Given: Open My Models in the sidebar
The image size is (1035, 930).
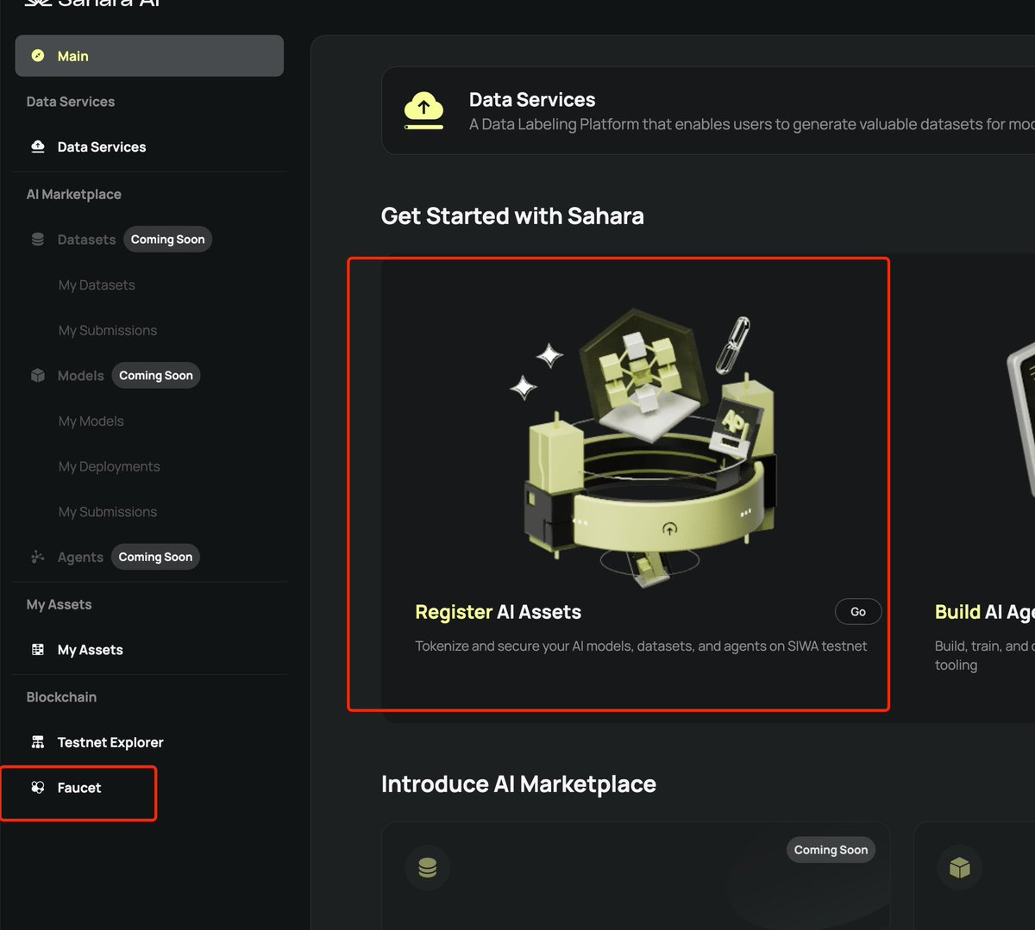Looking at the screenshot, I should 91,421.
